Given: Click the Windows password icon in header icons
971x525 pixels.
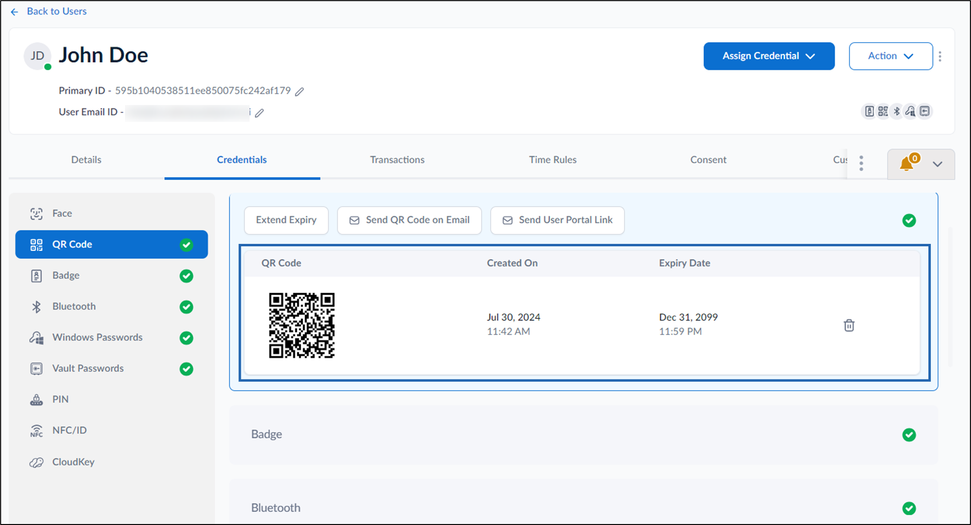Looking at the screenshot, I should point(910,111).
